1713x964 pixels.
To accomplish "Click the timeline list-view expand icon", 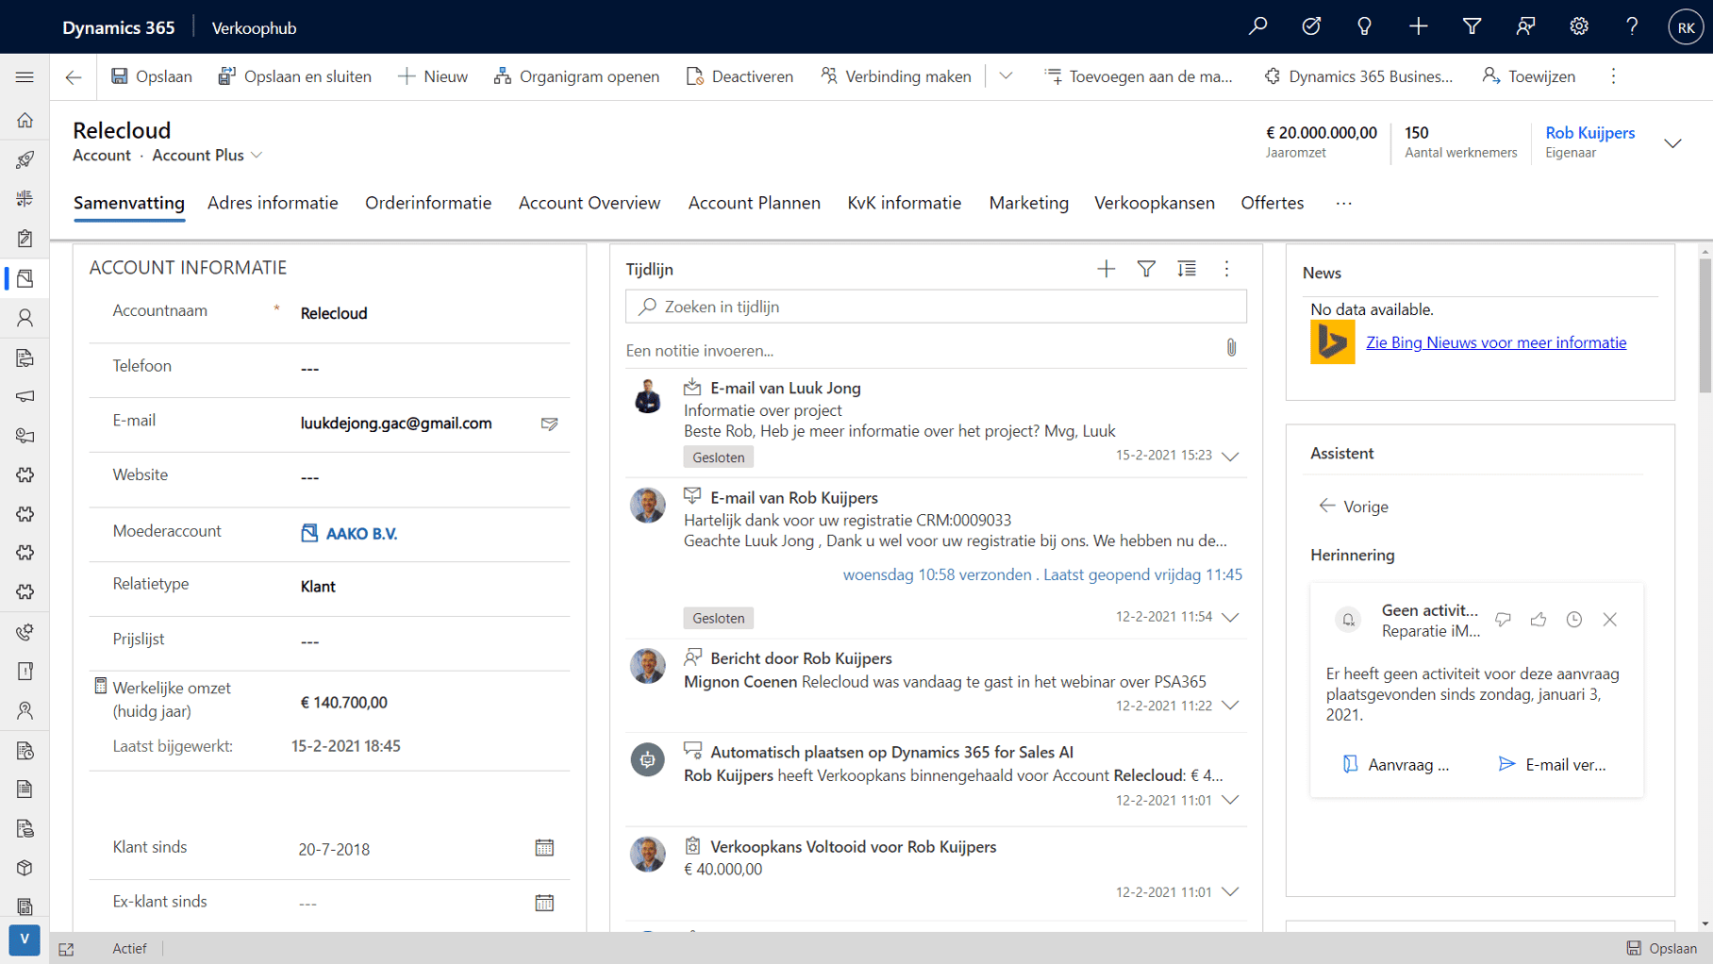I will [x=1187, y=269].
